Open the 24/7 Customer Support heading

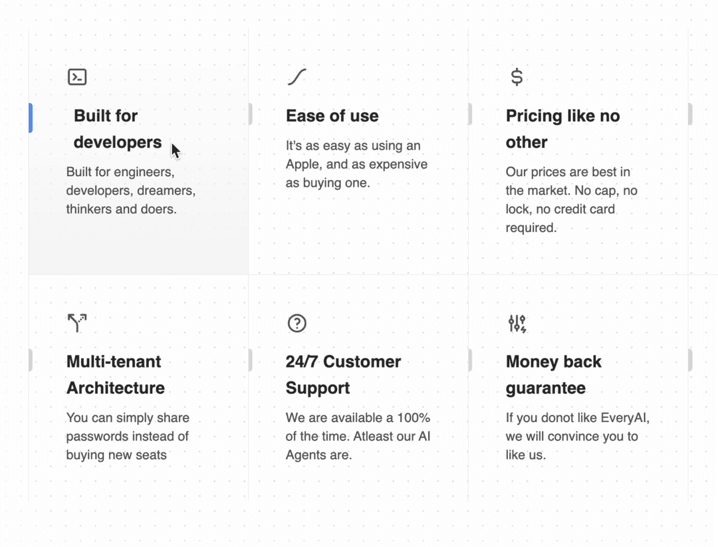(343, 374)
